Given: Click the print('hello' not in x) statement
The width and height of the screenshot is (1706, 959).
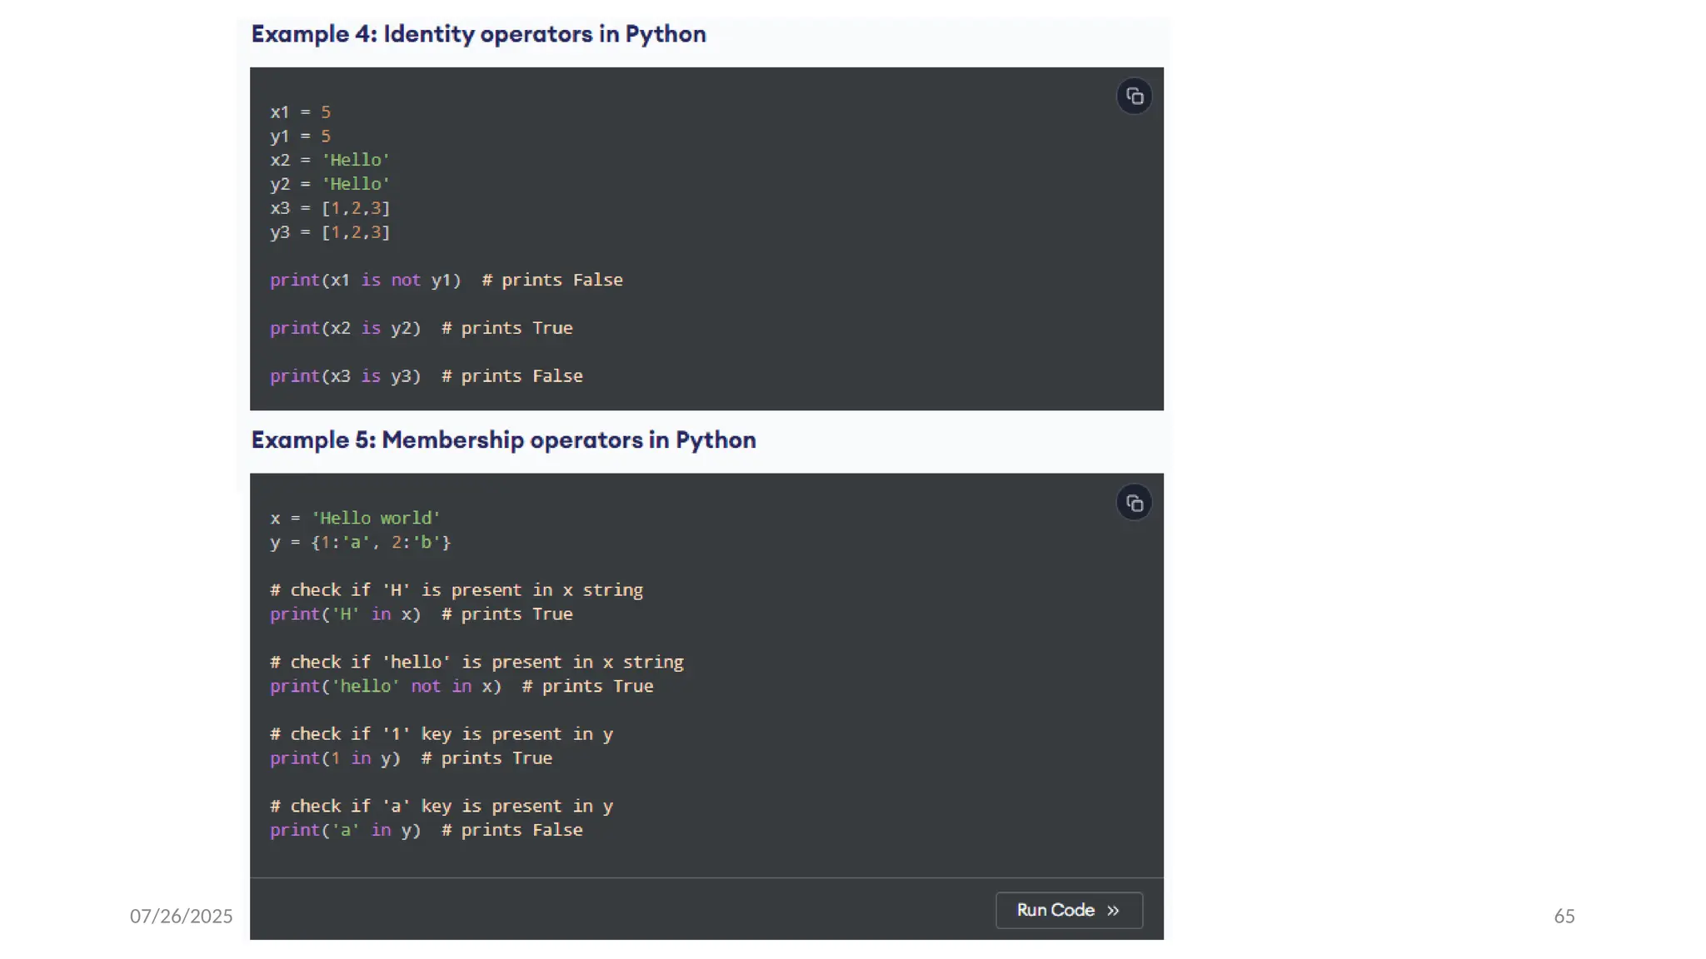Looking at the screenshot, I should [x=385, y=687].
